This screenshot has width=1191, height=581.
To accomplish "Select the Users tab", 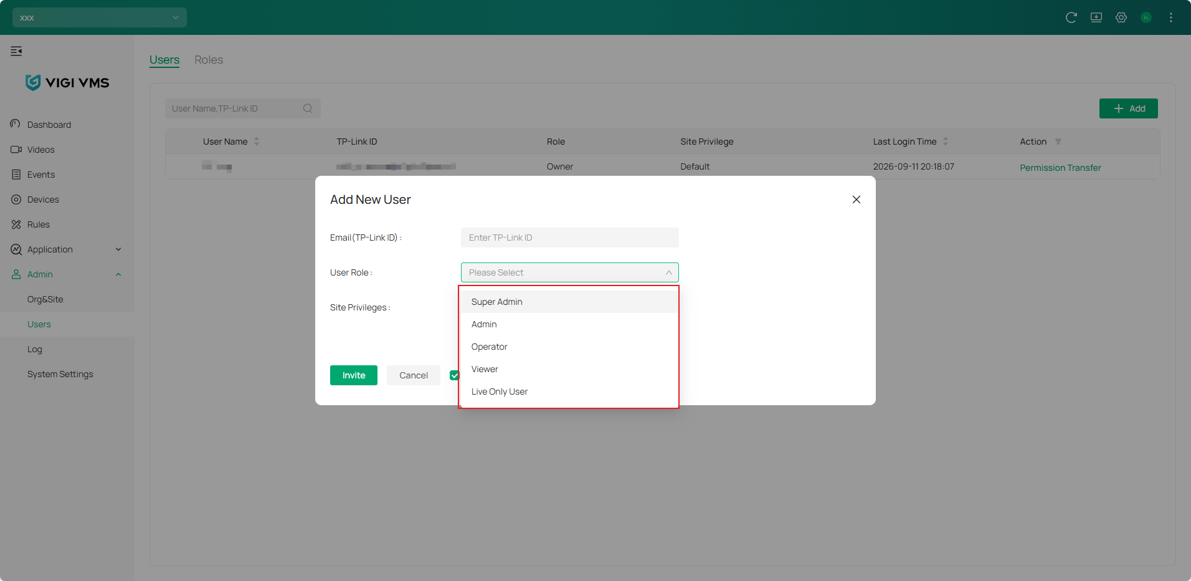I will pos(164,60).
